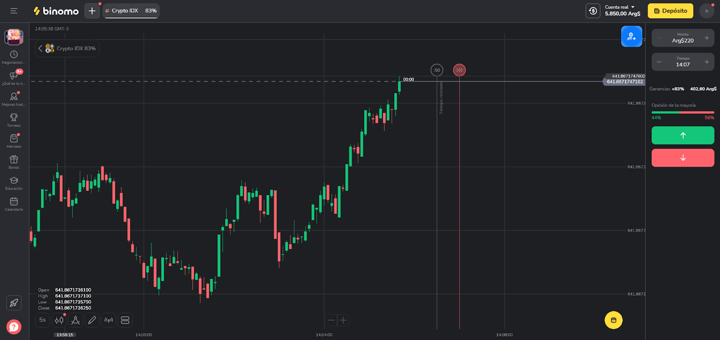720x340 pixels.
Task: Click the blue invite friend icon
Action: pyautogui.click(x=631, y=36)
